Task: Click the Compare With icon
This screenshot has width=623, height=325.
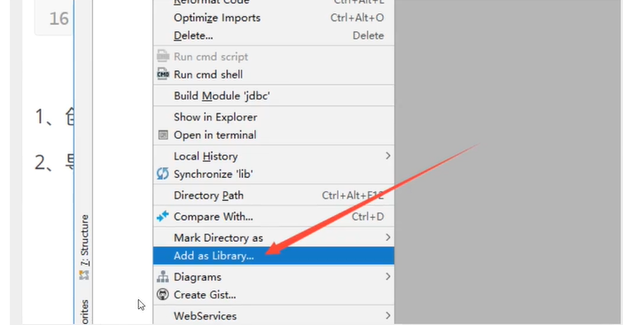Action: 162,216
